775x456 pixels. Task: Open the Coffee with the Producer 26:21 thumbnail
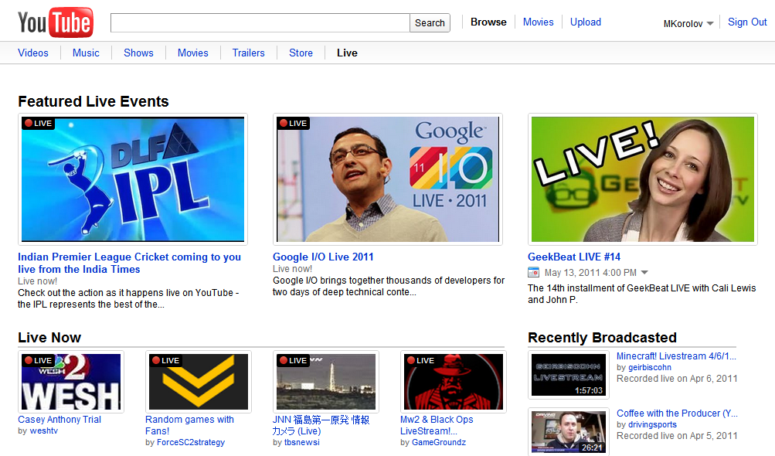point(569,431)
